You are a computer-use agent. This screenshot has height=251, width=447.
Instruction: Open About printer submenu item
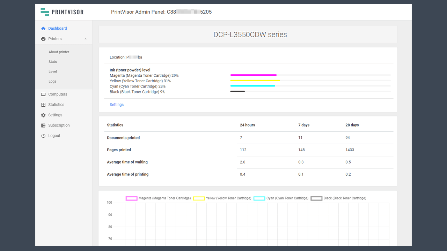[x=59, y=52]
